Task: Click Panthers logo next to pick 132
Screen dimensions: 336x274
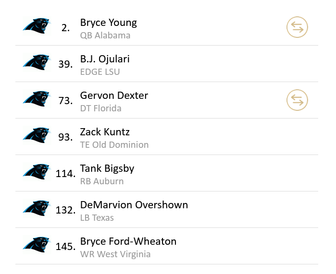Action: point(37,208)
